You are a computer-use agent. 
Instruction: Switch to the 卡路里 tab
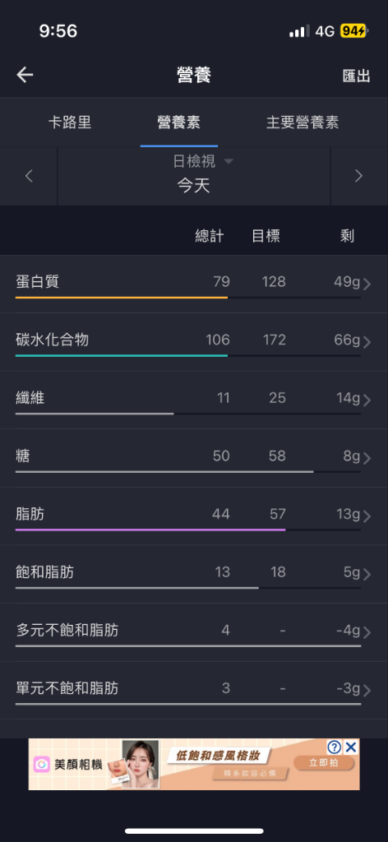click(70, 123)
